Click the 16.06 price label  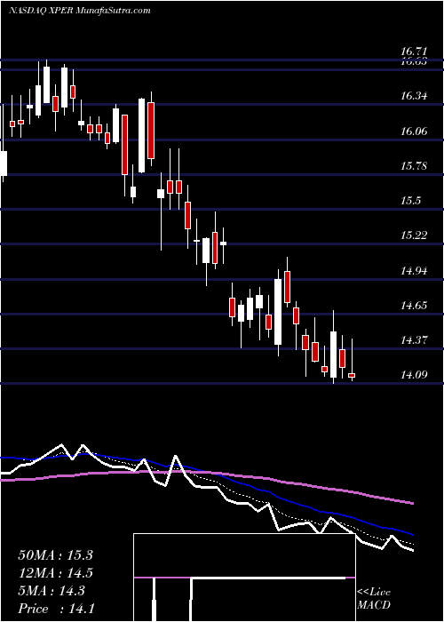point(414,131)
